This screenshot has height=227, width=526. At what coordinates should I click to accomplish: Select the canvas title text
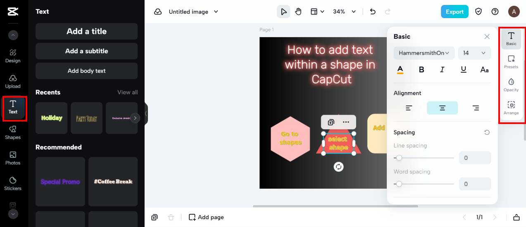(330, 64)
